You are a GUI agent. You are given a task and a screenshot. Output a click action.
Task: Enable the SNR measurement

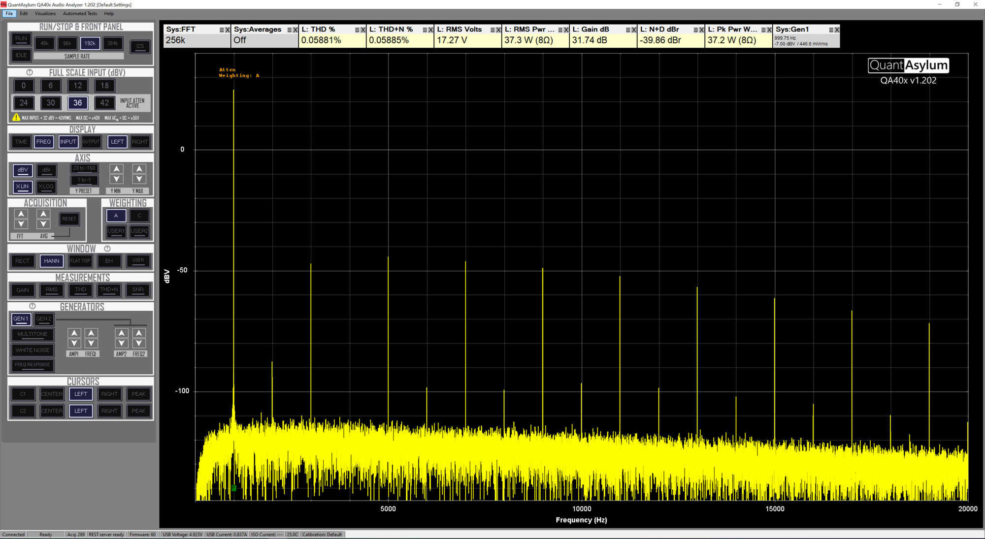138,290
